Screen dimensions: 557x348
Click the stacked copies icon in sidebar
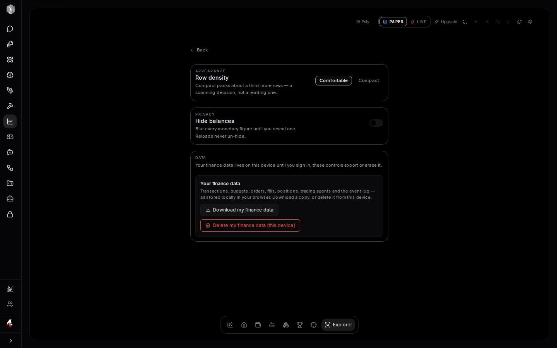[10, 44]
